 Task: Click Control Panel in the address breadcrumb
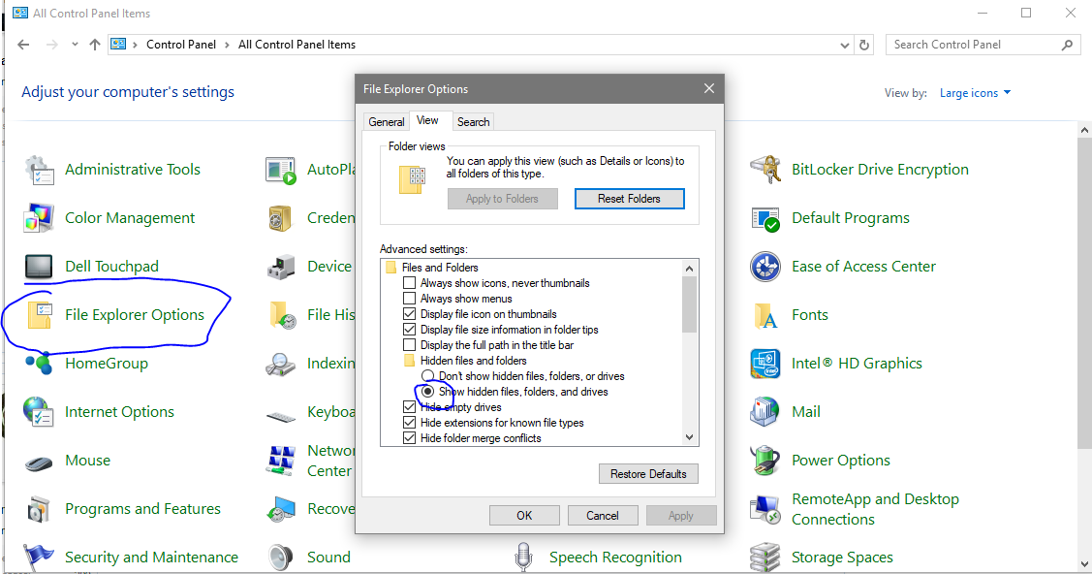181,45
